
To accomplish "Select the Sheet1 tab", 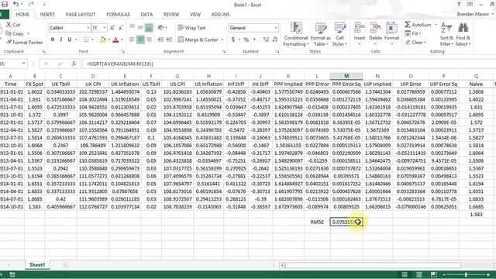I will click(37, 265).
